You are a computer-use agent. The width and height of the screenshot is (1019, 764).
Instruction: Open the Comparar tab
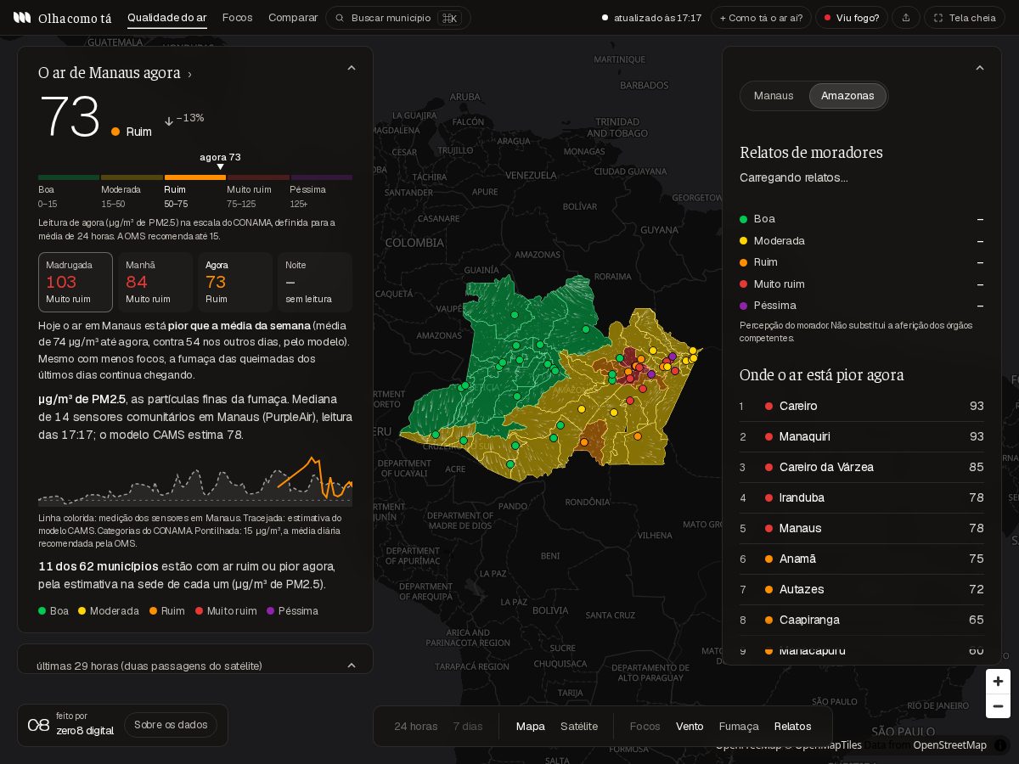pyautogui.click(x=293, y=18)
